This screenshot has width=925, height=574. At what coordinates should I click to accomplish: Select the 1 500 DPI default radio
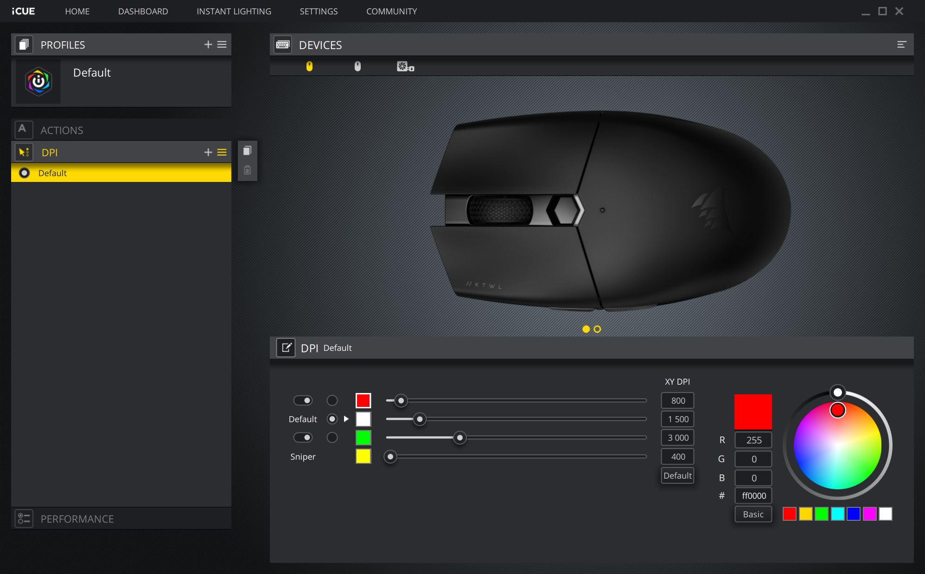pos(332,419)
